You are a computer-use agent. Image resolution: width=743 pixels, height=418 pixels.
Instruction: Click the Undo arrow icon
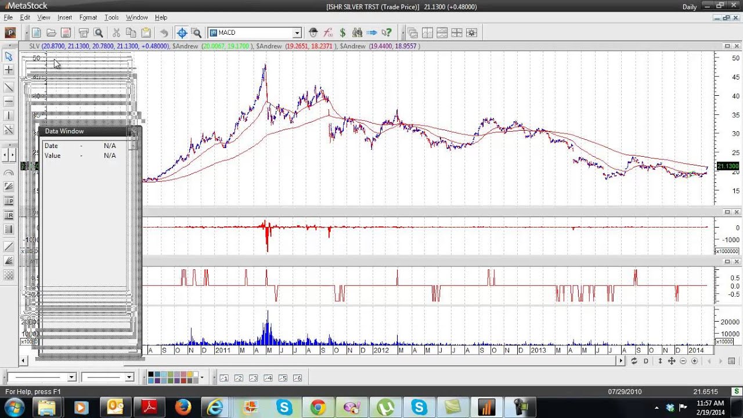[x=164, y=33]
